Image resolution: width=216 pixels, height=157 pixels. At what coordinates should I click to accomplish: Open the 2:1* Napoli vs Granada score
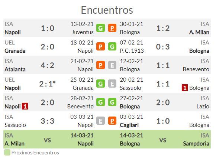[47, 84]
